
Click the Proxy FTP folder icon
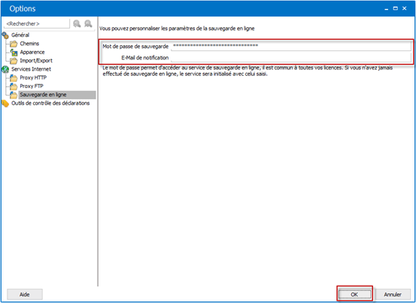(x=14, y=86)
